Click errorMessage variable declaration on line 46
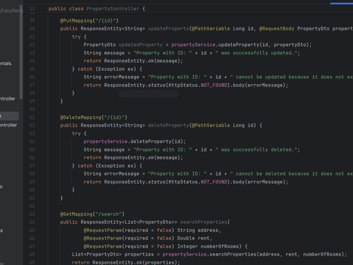This screenshot has height=265, width=353. coord(121,77)
